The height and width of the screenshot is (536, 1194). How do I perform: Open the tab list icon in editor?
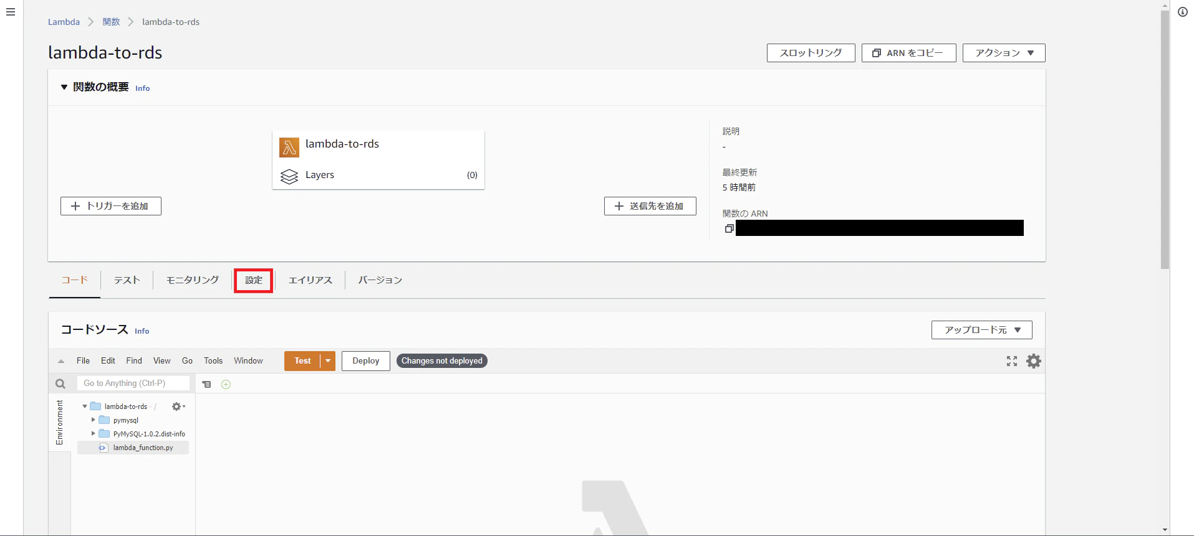[x=207, y=385]
